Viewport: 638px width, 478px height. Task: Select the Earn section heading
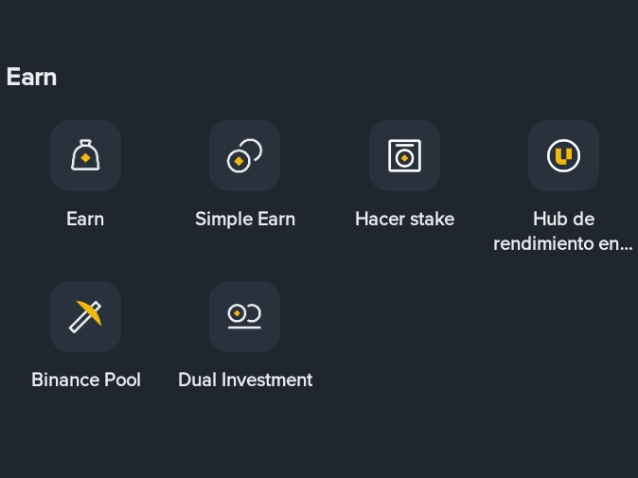point(31,77)
